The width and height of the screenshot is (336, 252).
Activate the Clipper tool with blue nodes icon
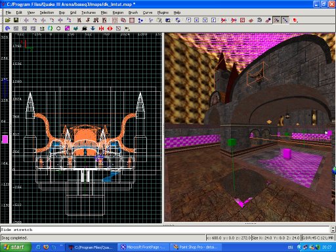tap(140, 20)
